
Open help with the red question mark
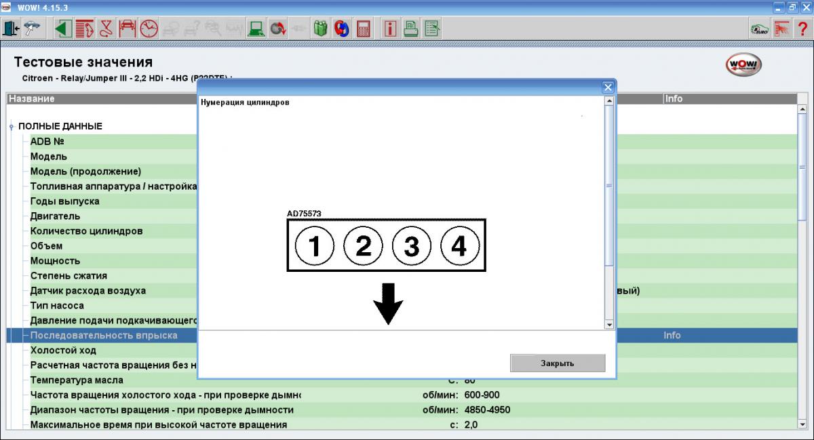pyautogui.click(x=802, y=28)
